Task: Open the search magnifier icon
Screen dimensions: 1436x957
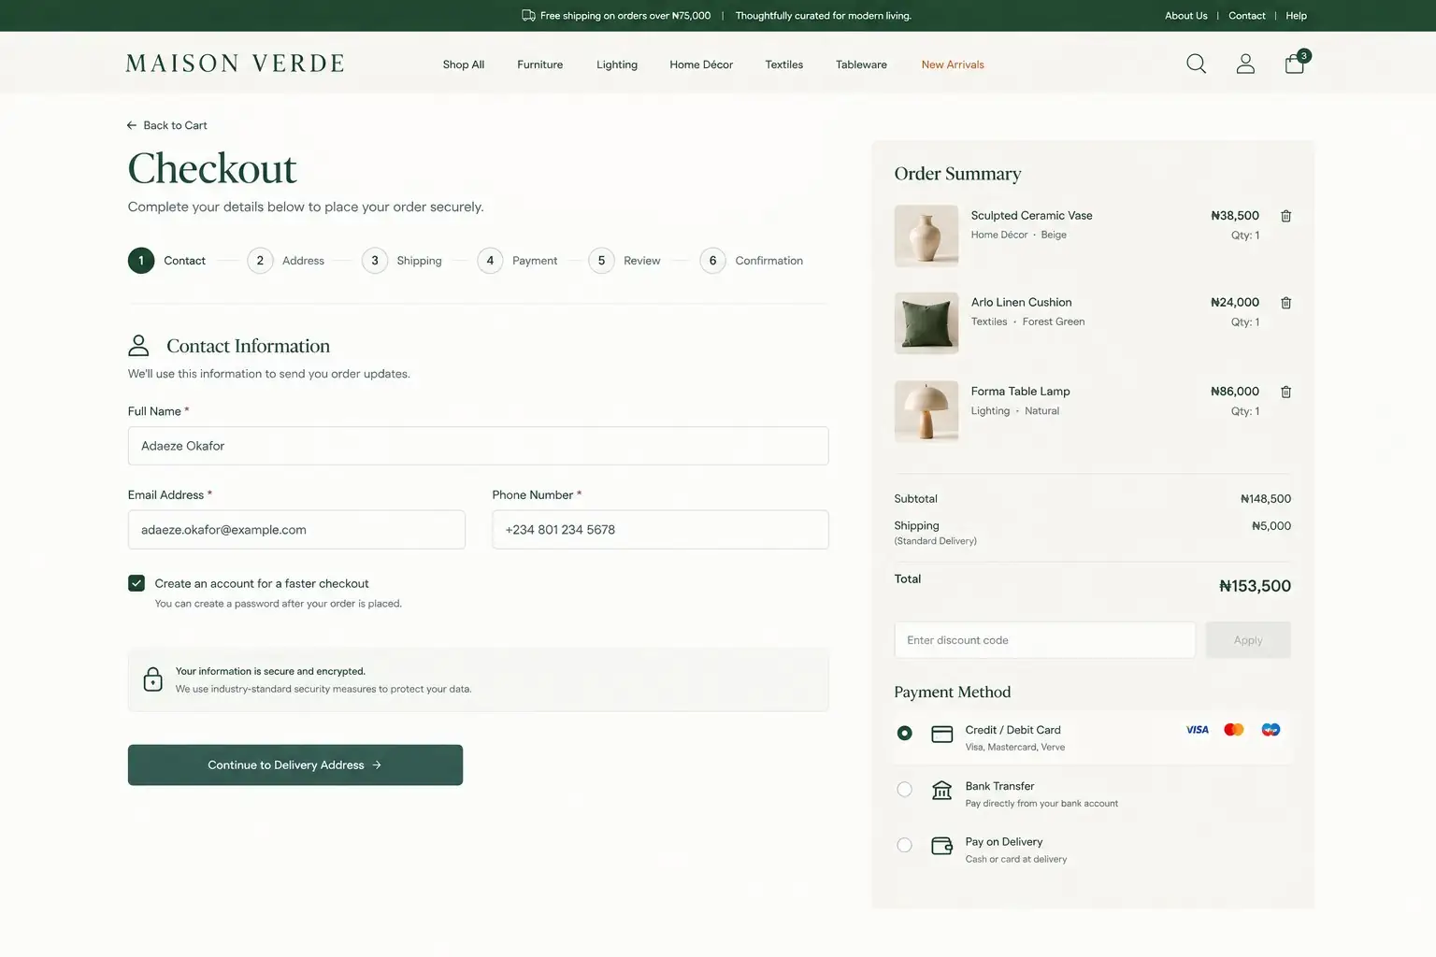Action: point(1196,64)
